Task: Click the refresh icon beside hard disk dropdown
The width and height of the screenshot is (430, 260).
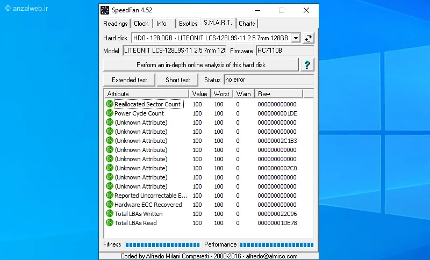Action: tap(308, 38)
